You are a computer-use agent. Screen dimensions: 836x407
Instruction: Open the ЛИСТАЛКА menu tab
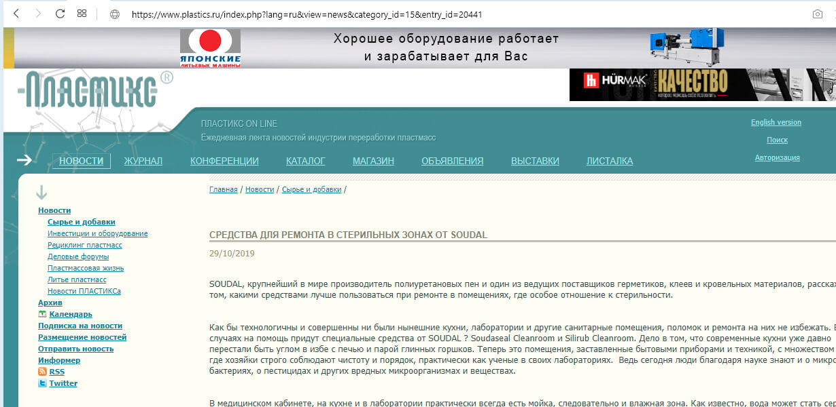tap(610, 161)
